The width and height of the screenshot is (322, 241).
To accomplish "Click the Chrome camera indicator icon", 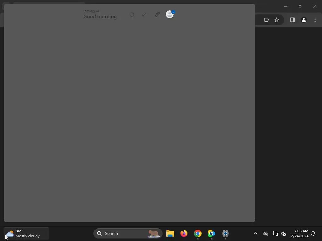I will pos(267,20).
